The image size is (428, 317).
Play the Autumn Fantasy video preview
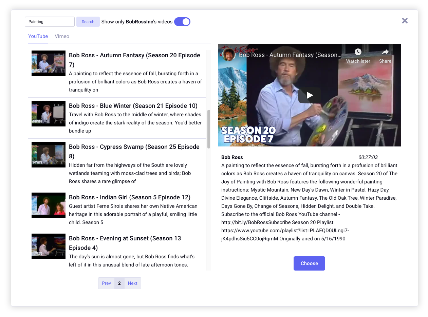click(310, 95)
